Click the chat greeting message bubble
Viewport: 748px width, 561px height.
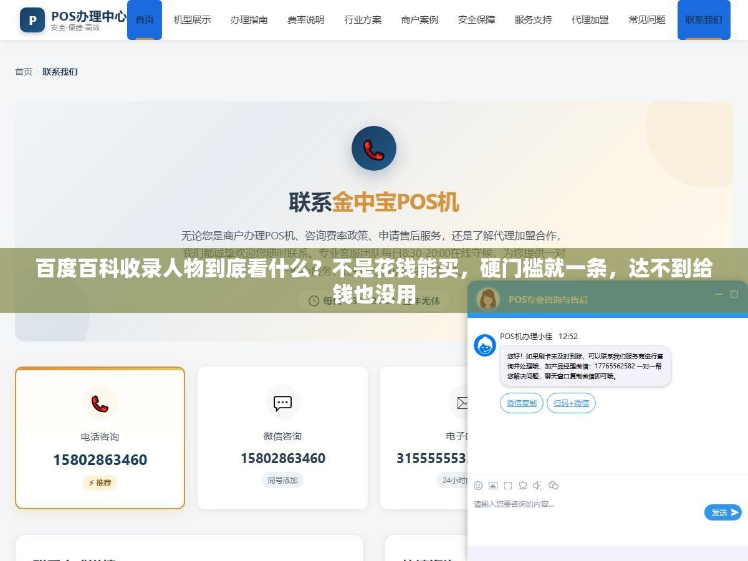585,367
